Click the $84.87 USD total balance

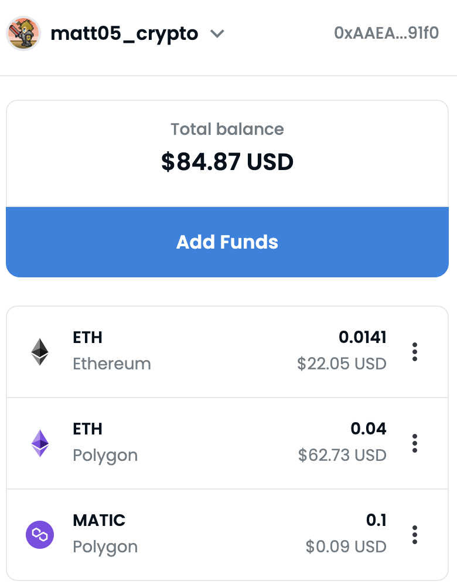(x=227, y=162)
